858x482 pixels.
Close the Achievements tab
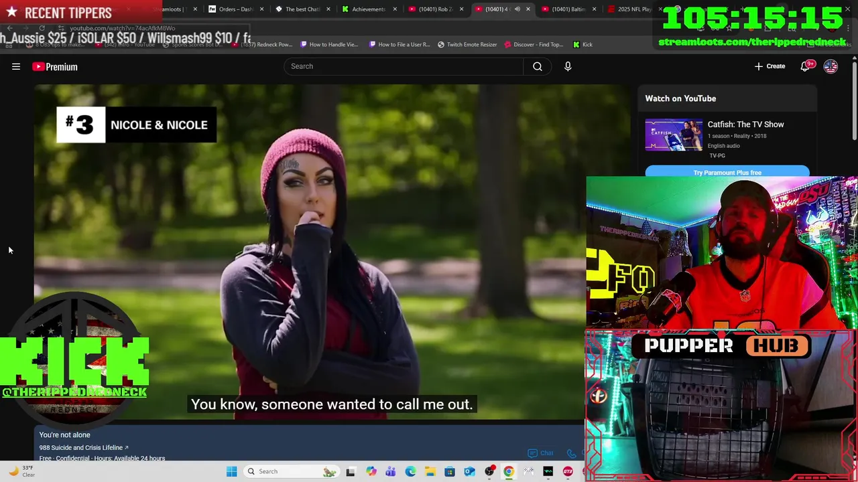coord(395,9)
